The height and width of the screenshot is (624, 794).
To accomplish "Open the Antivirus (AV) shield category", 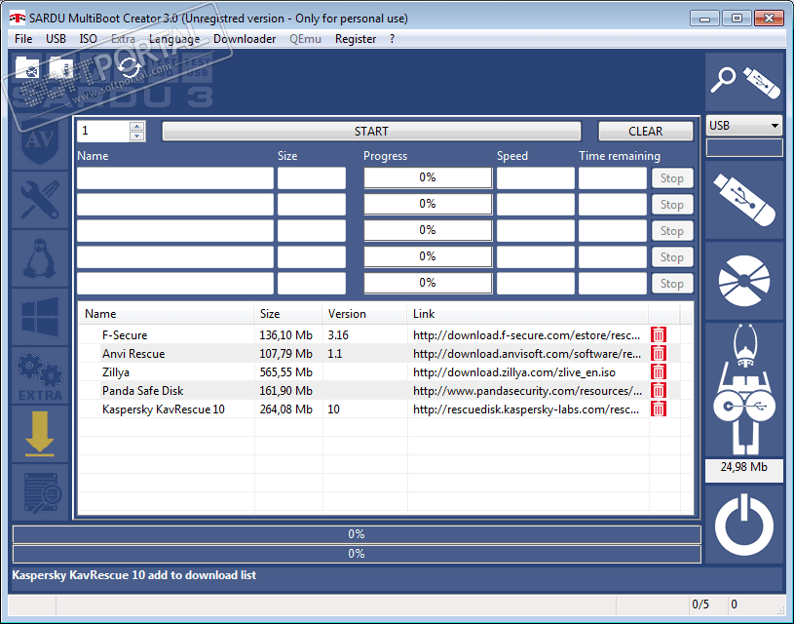I will point(40,142).
